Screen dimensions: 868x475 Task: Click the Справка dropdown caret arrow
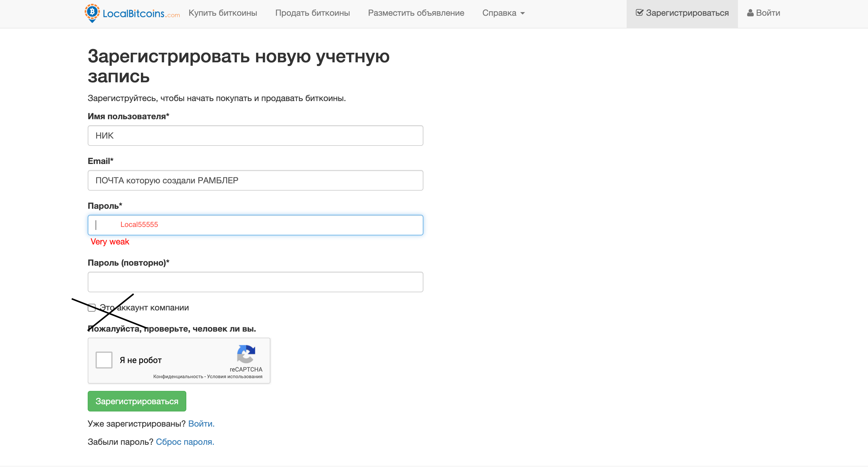pyautogui.click(x=523, y=14)
